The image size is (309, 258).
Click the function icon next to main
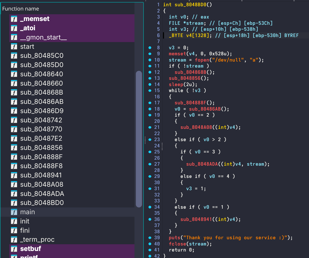click(14, 212)
